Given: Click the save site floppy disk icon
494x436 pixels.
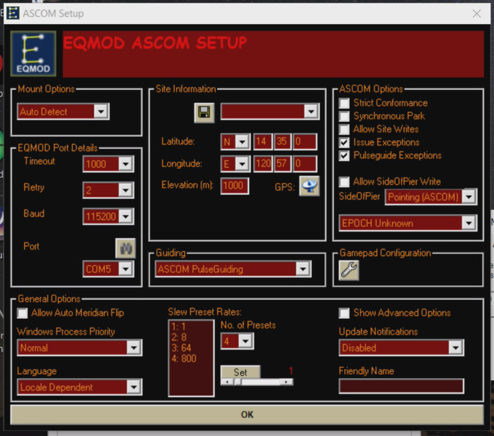Looking at the screenshot, I should coord(204,112).
